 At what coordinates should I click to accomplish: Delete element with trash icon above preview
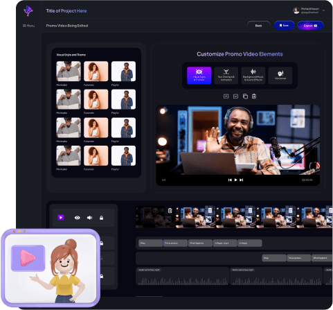point(254,96)
